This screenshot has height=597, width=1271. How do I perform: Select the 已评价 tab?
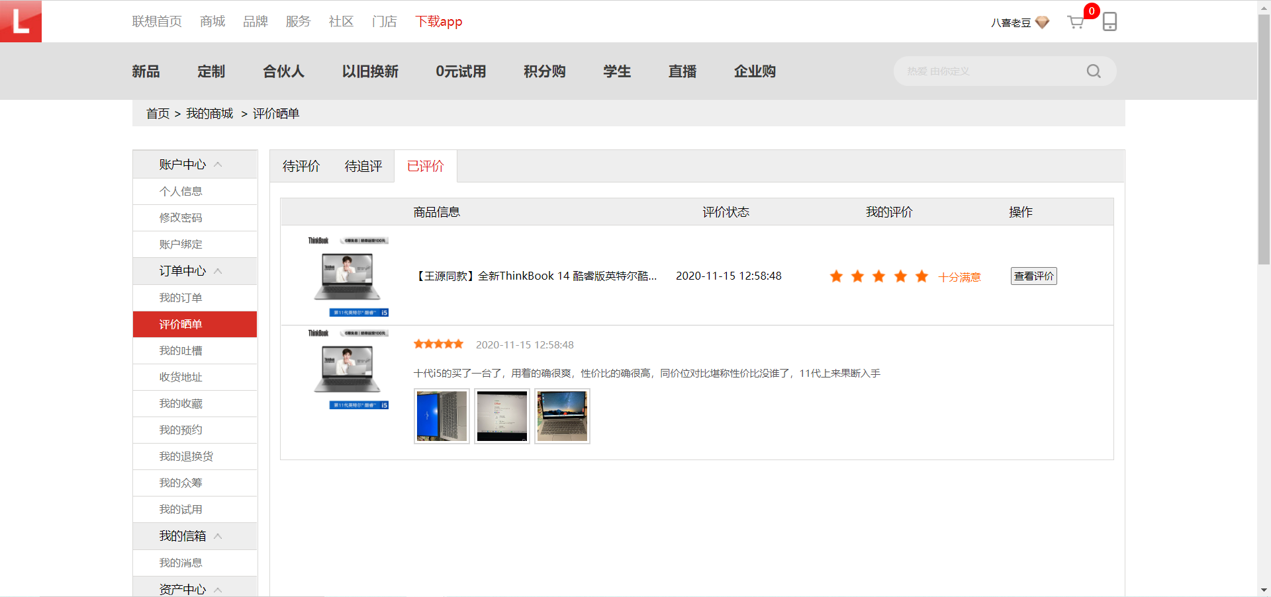click(x=426, y=167)
